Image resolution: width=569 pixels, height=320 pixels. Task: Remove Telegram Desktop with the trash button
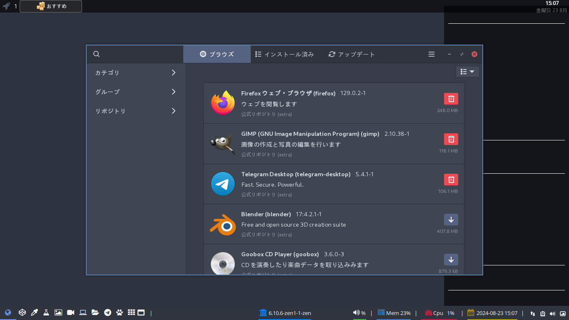coord(451,180)
